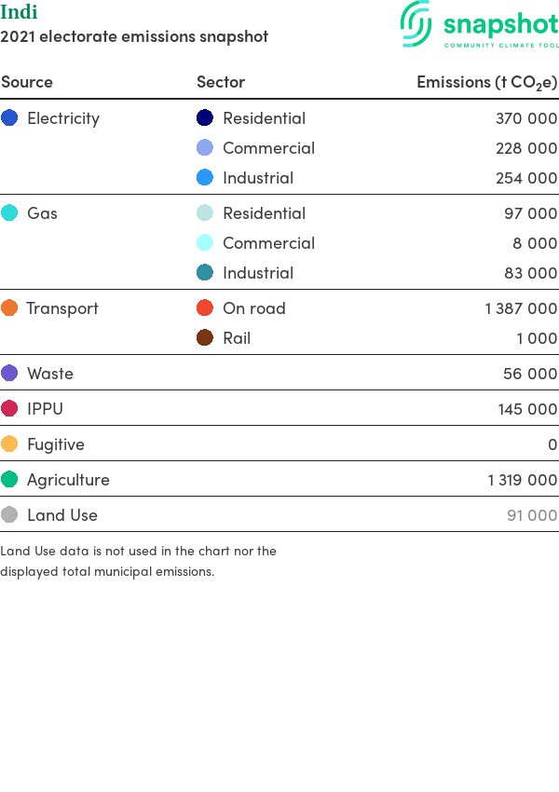Click the Electricity Industrial bright-blue dot
This screenshot has height=792, width=559.
(x=205, y=177)
